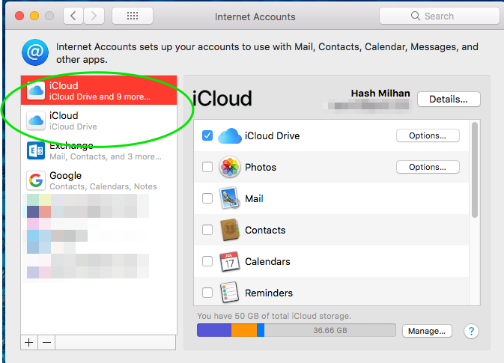Open Options for iCloud Drive
Screen dimensions: 504x363
click(x=428, y=135)
